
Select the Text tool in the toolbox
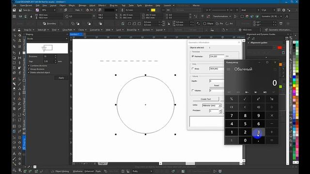[14, 154]
